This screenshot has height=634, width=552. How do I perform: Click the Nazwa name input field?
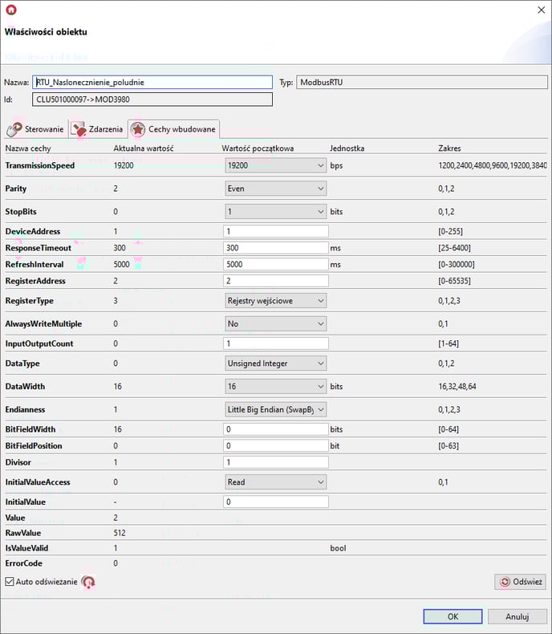coord(152,83)
